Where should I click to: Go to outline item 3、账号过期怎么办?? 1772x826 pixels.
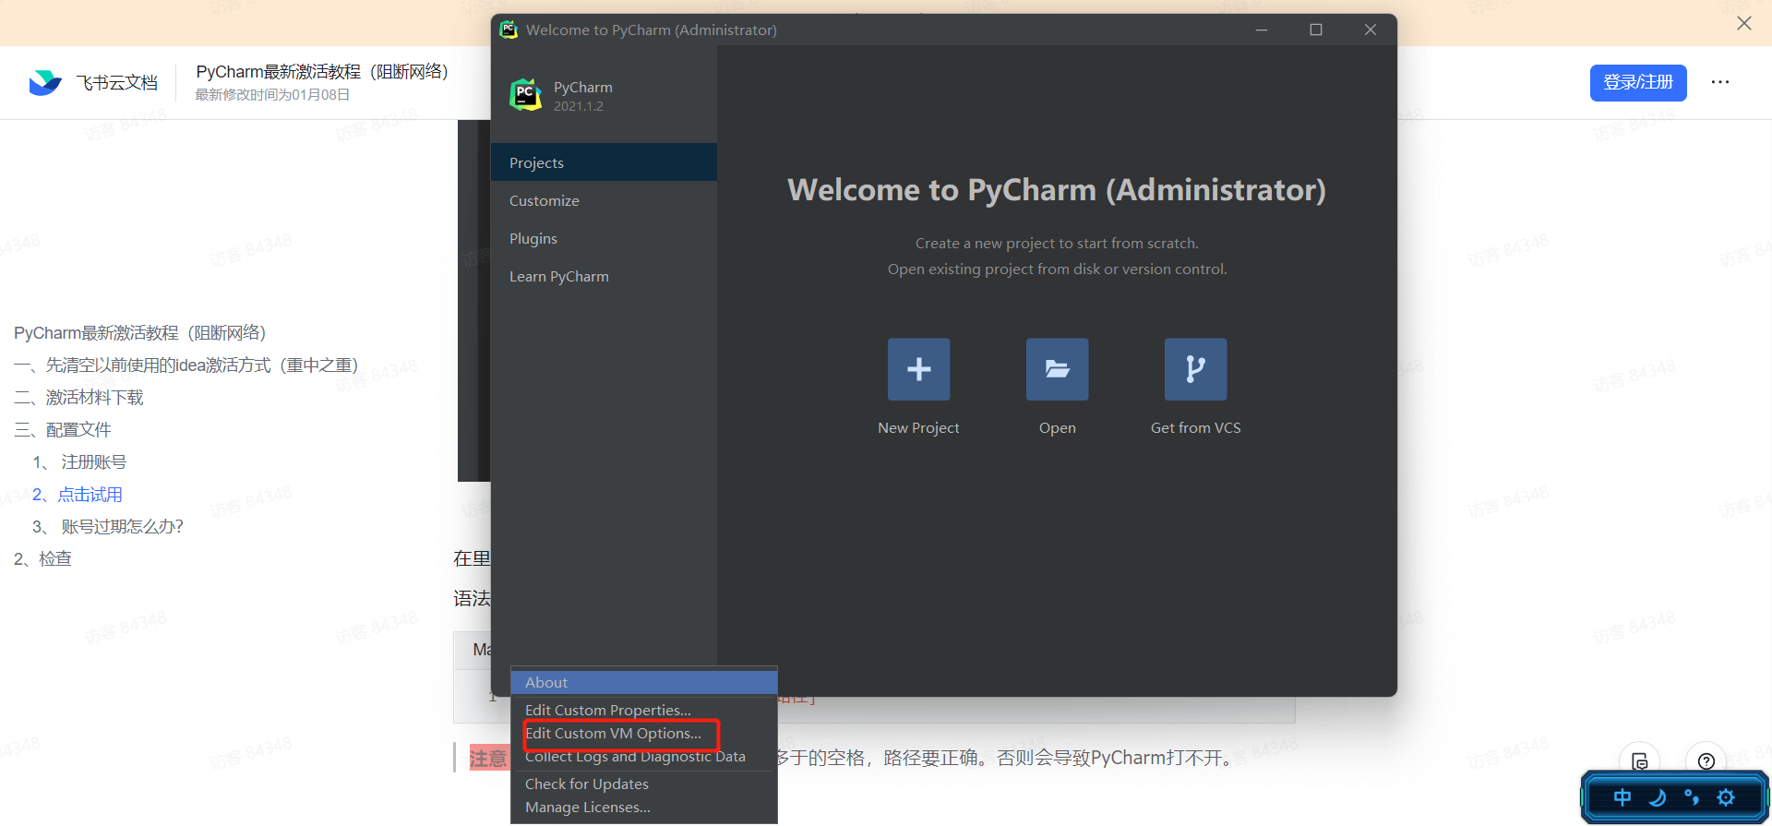click(x=108, y=526)
